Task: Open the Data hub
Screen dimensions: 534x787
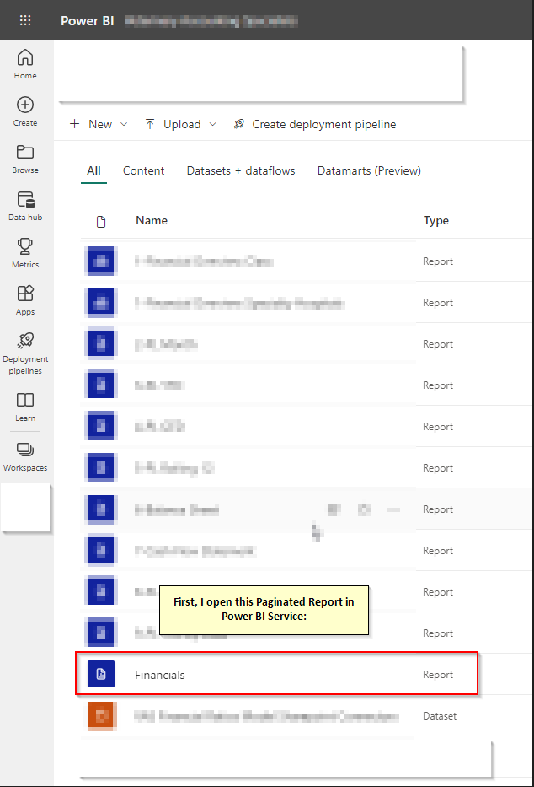Action: coord(25,207)
